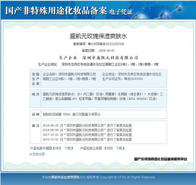Click the 2018-05-08 备案后检查 note row
The height and width of the screenshot is (185, 196).
[x=87, y=130]
